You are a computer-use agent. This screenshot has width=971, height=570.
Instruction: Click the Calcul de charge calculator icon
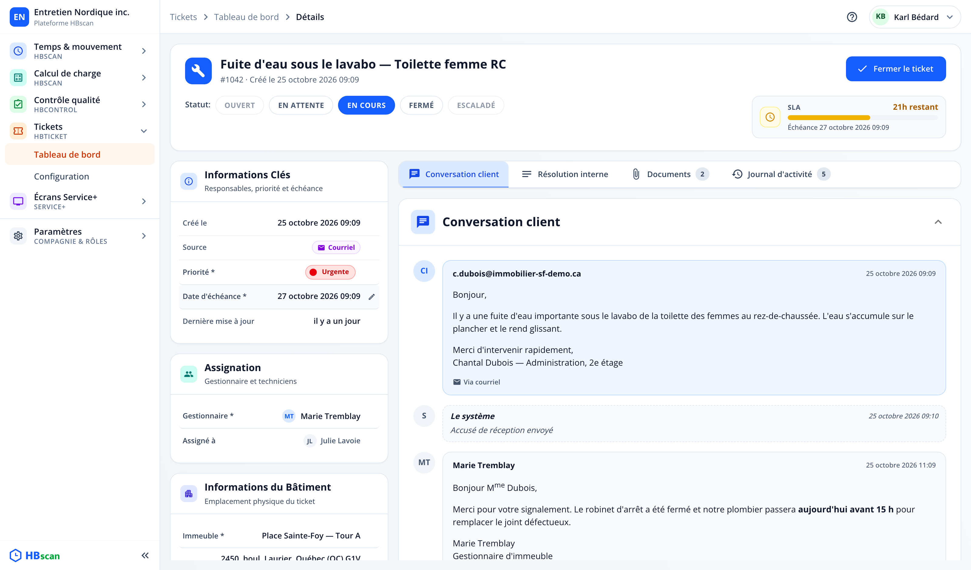point(18,77)
